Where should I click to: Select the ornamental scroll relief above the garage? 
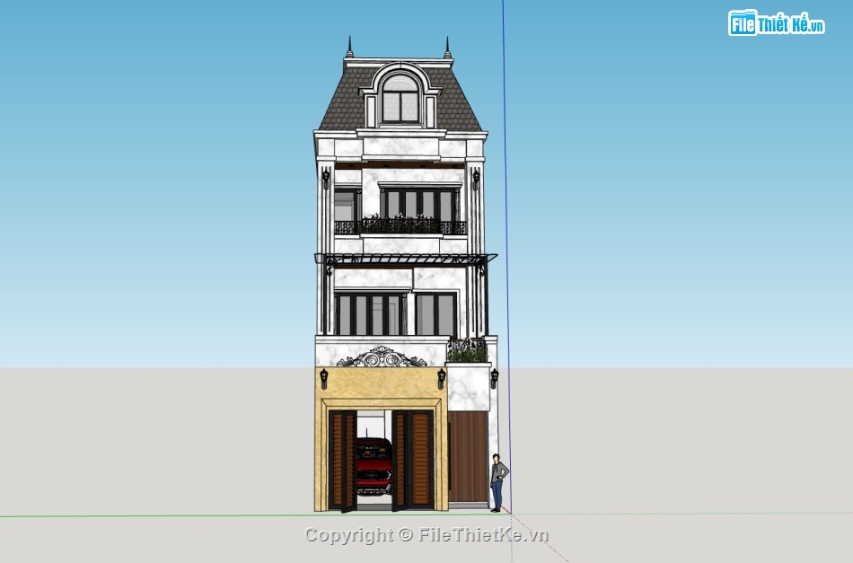(x=382, y=357)
